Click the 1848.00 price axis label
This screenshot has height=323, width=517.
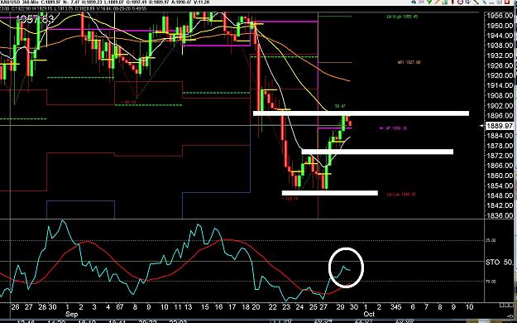(x=500, y=195)
